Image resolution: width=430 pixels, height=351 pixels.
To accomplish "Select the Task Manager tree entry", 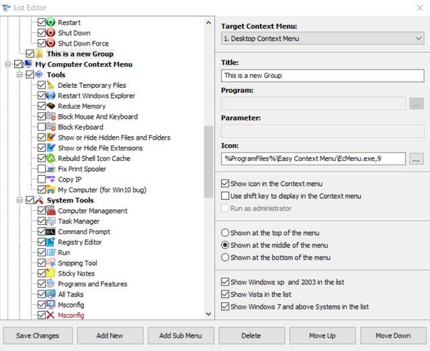I will pos(79,221).
